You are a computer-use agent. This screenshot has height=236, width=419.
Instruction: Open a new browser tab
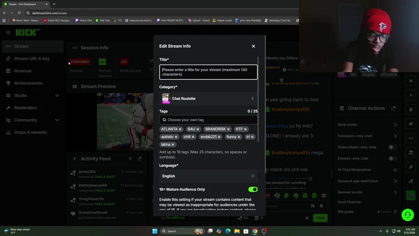(54, 4)
